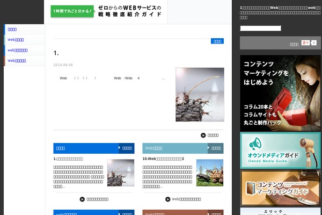Screen dimensions: 322x215
Task: Open the article titled '1.' in the blue section
Action: [68, 159]
